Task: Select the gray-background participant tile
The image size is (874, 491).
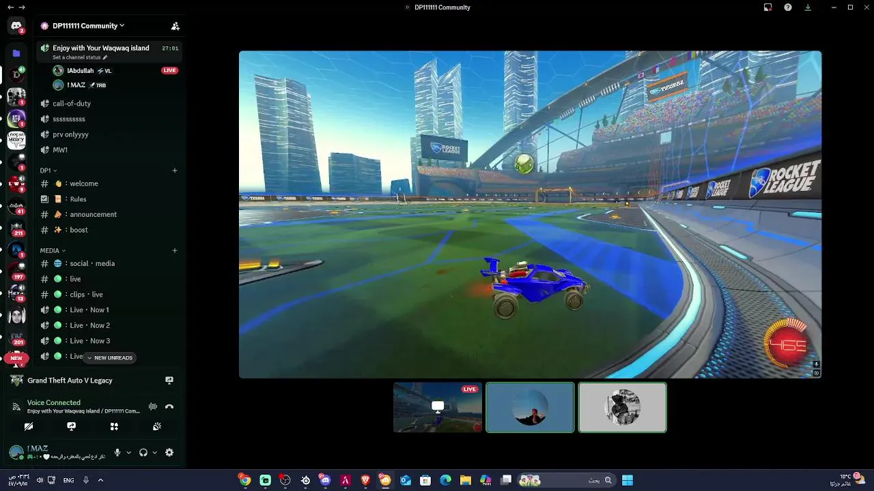Action: click(x=623, y=407)
